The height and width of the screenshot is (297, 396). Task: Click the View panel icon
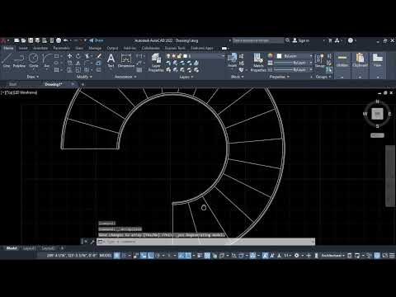[x=377, y=60]
